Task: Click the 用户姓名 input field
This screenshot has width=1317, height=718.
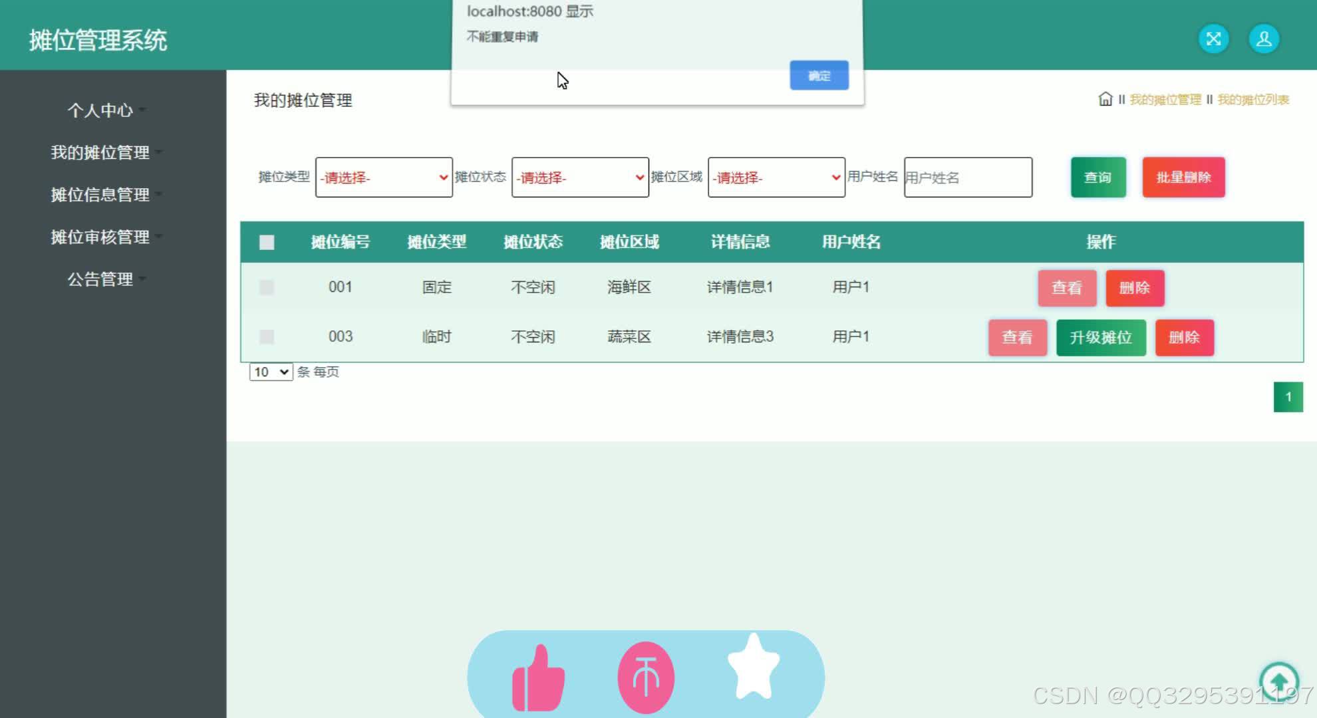Action: tap(968, 178)
